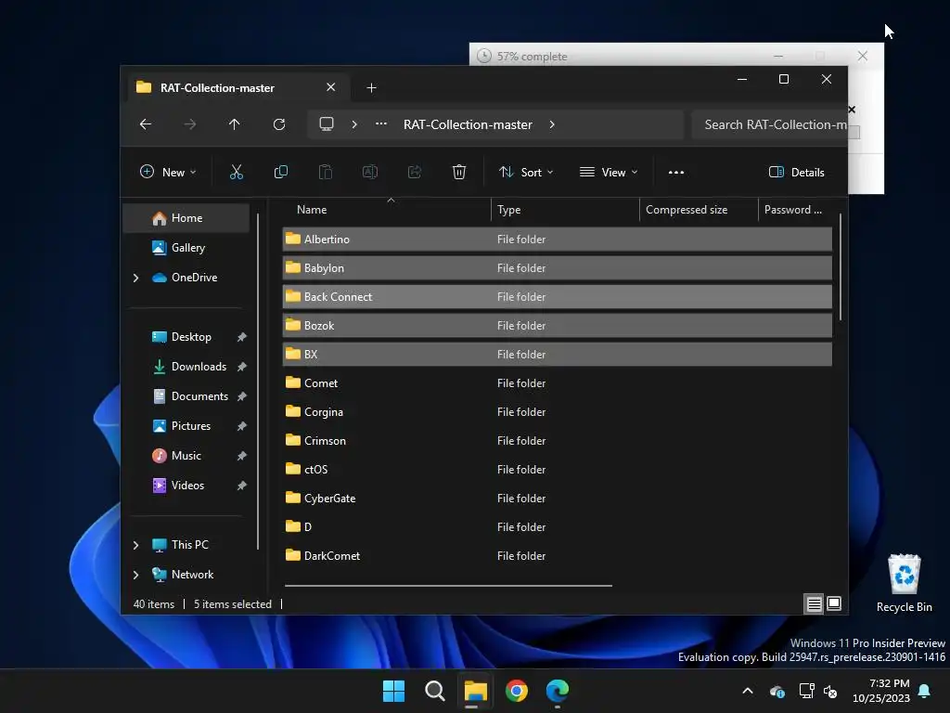This screenshot has width=950, height=713.
Task: Open the Sort dropdown
Action: pos(525,172)
